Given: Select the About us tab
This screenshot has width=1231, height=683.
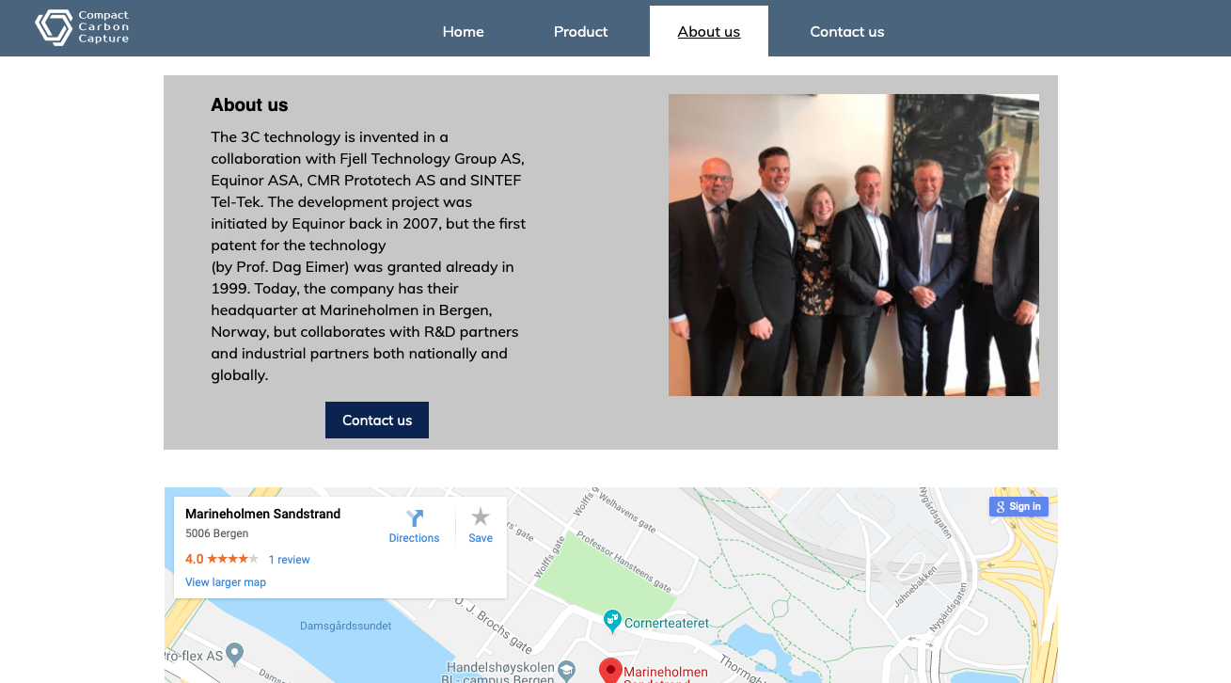Looking at the screenshot, I should click(709, 31).
